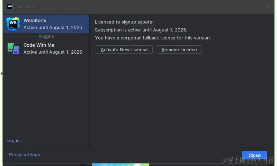This screenshot has height=166, width=277.
Task: Click 'Subscription is active until August 1, 2025.' text
Action: (x=141, y=30)
